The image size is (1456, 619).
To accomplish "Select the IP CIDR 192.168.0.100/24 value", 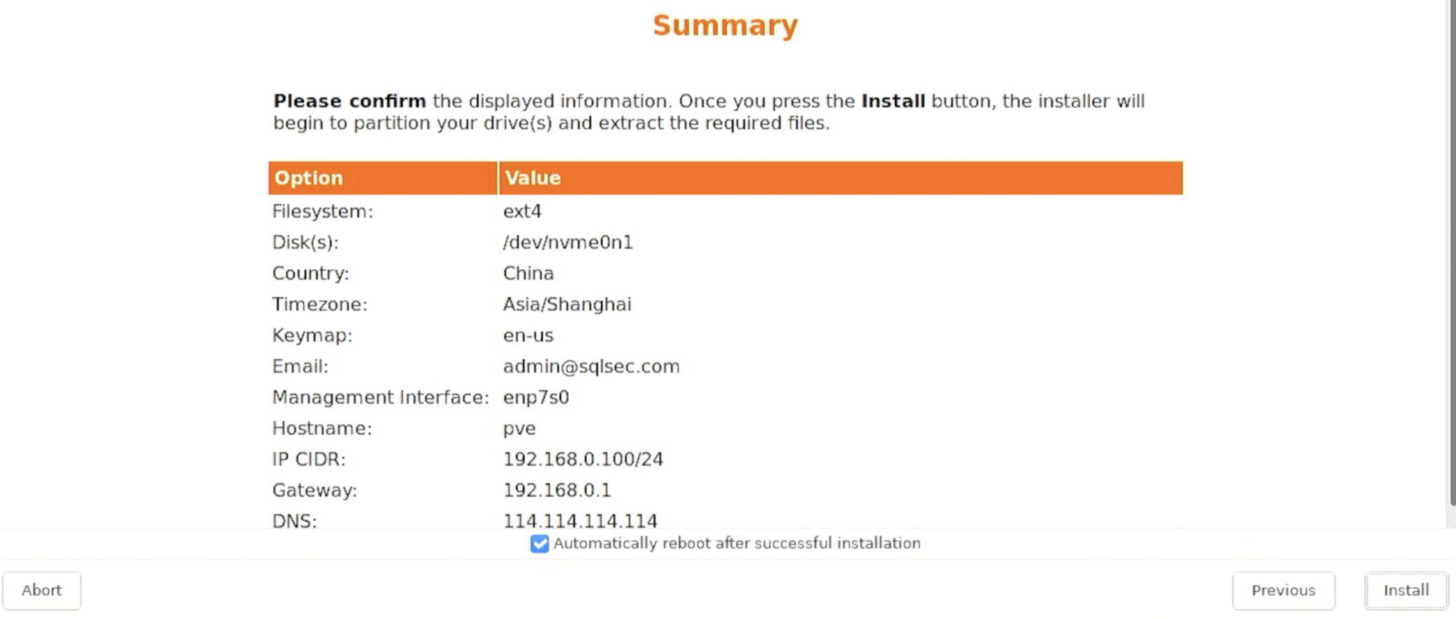I will pyautogui.click(x=583, y=459).
